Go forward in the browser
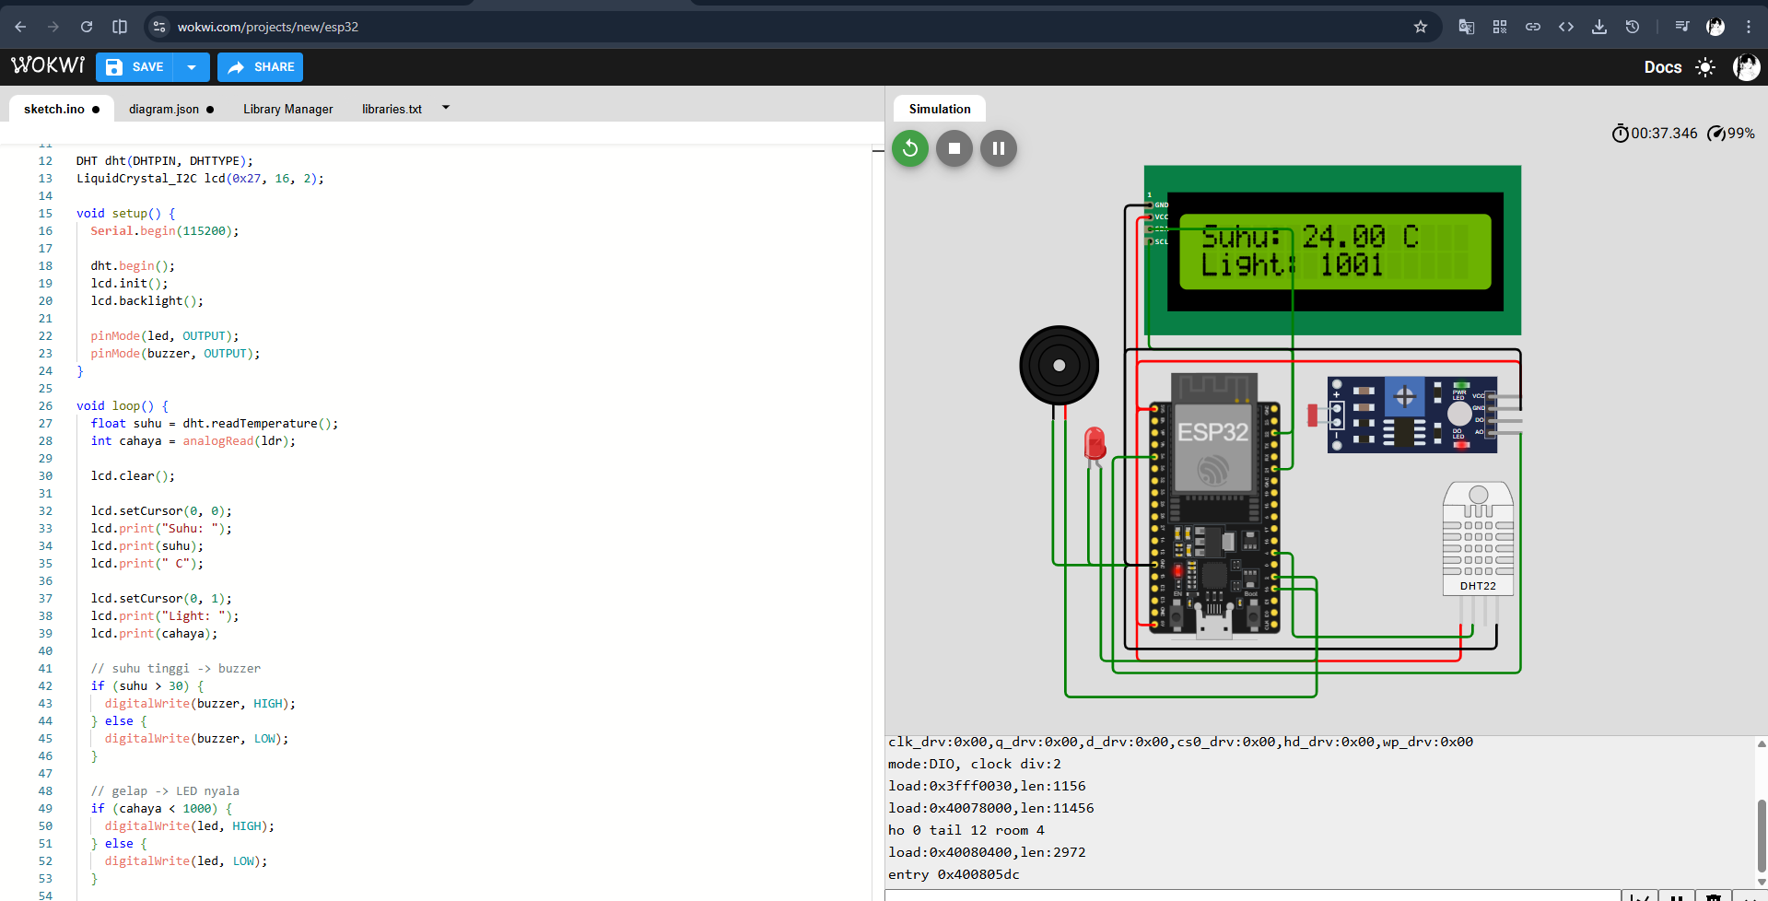The image size is (1768, 901). 53,27
